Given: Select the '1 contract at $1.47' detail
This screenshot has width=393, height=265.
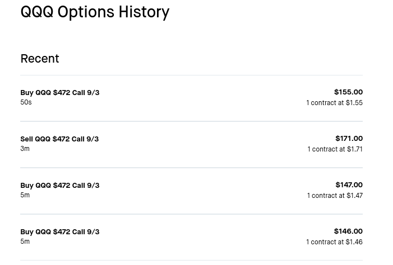Looking at the screenshot, I should (335, 196).
